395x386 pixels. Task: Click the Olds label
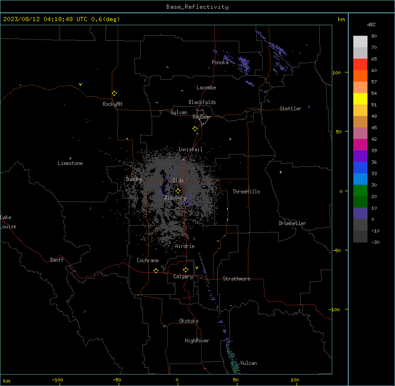[x=178, y=181]
